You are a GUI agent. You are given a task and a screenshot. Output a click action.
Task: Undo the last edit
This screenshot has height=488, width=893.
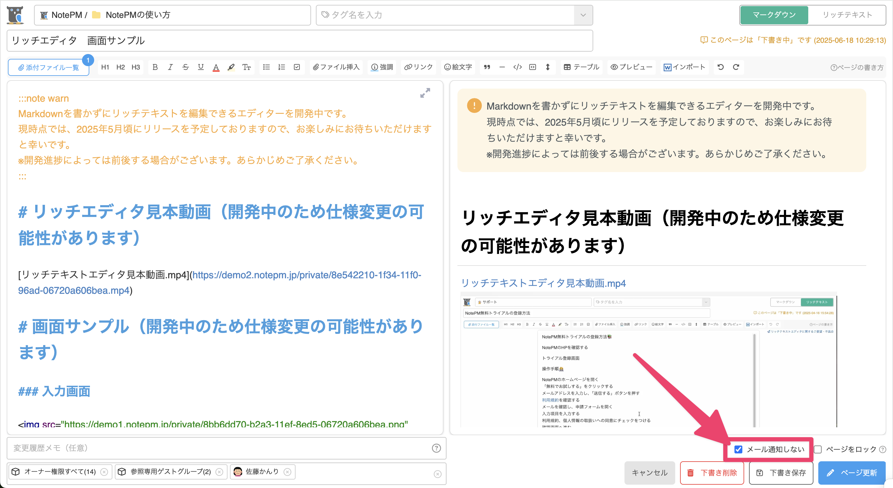click(720, 67)
